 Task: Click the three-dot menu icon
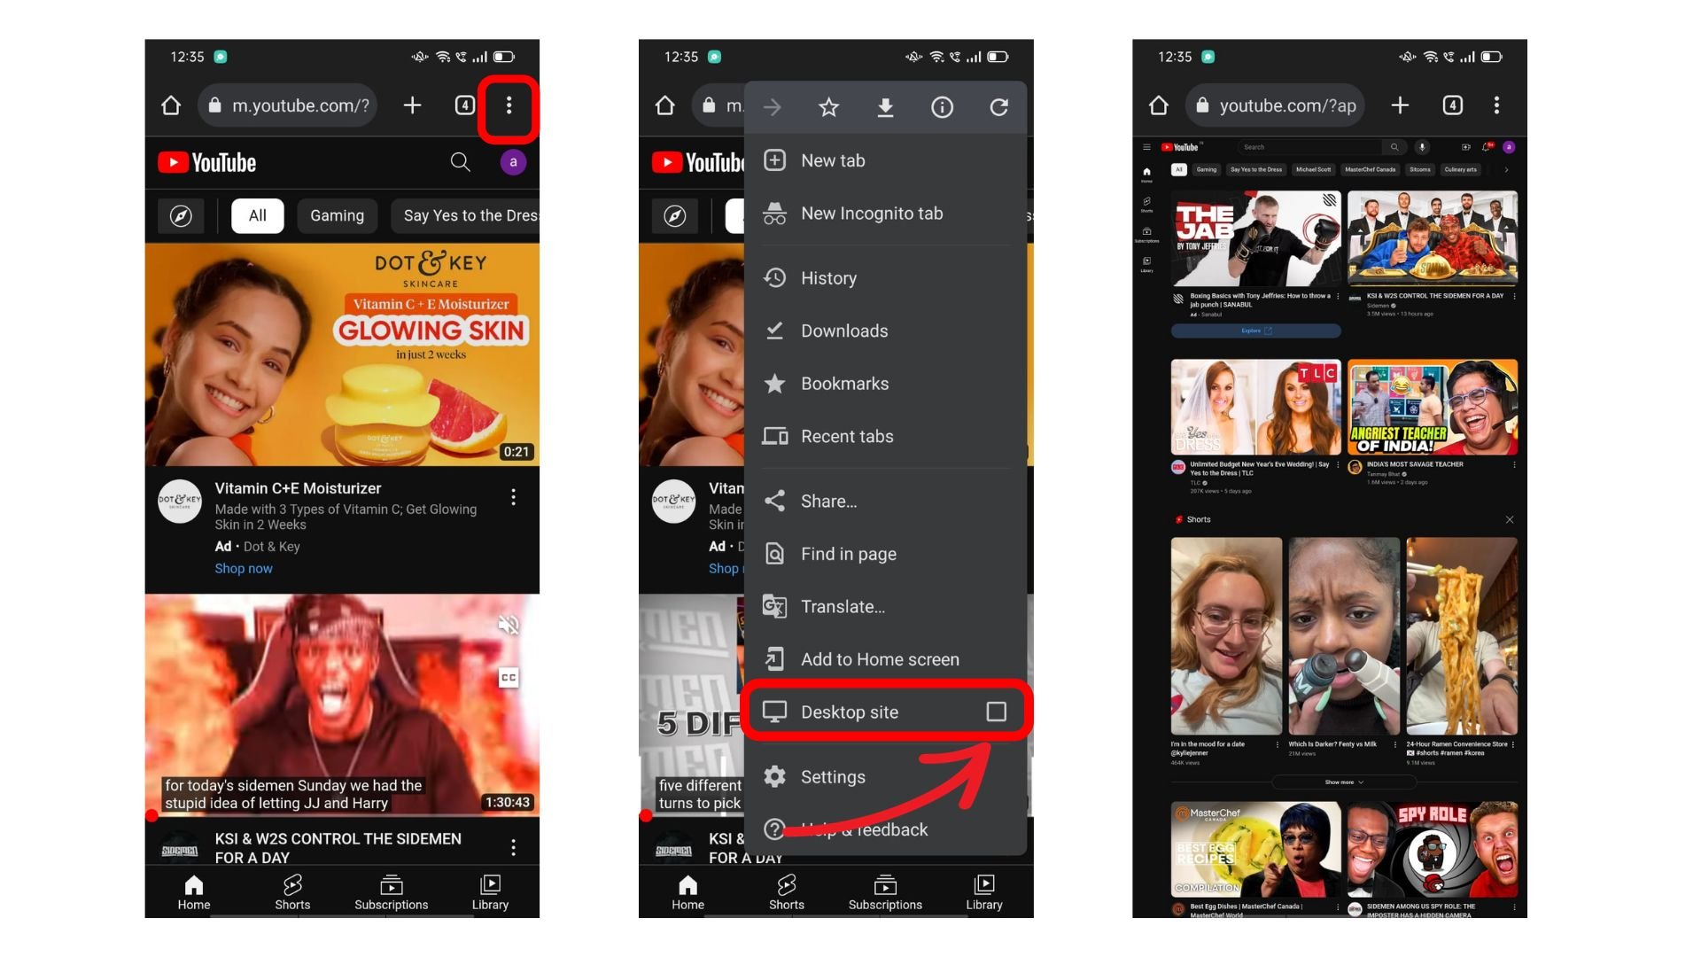[509, 105]
